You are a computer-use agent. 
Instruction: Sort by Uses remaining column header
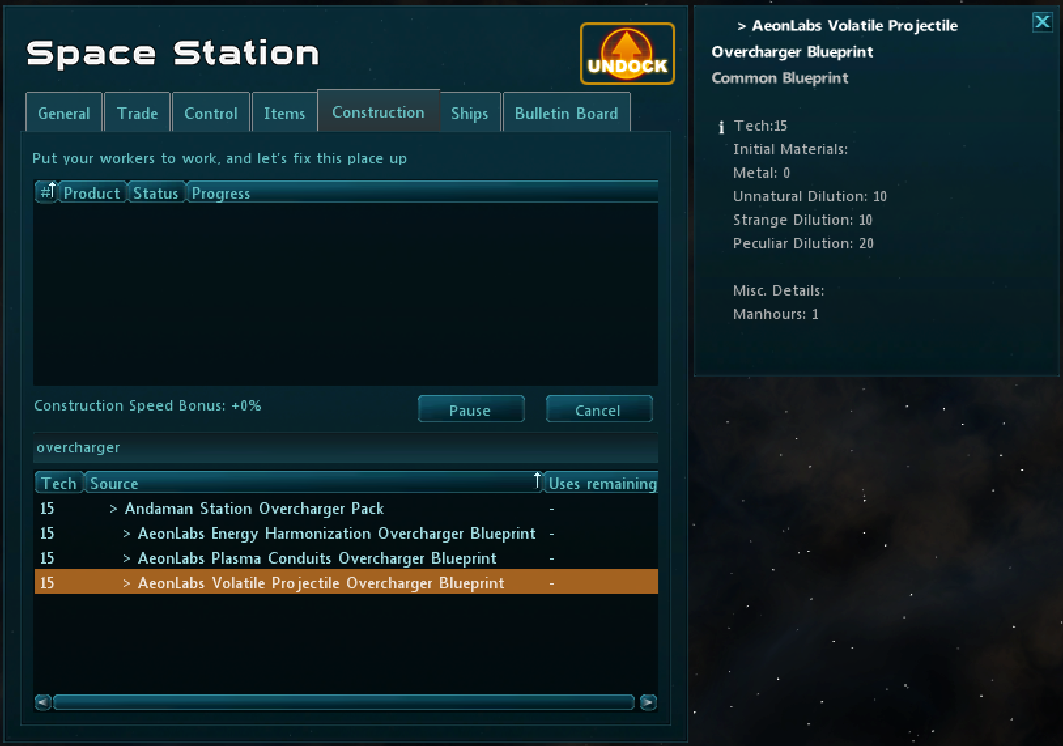(601, 483)
